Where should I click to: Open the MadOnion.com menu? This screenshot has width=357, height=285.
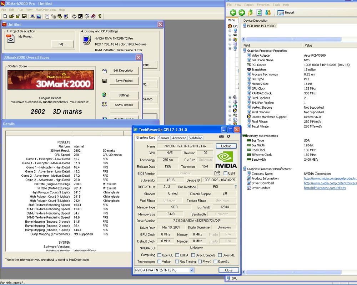tap(46, 10)
